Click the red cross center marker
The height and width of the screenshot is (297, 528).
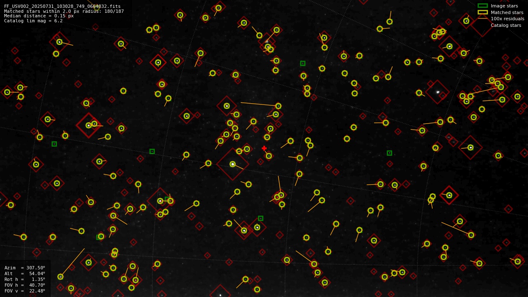coord(264,148)
